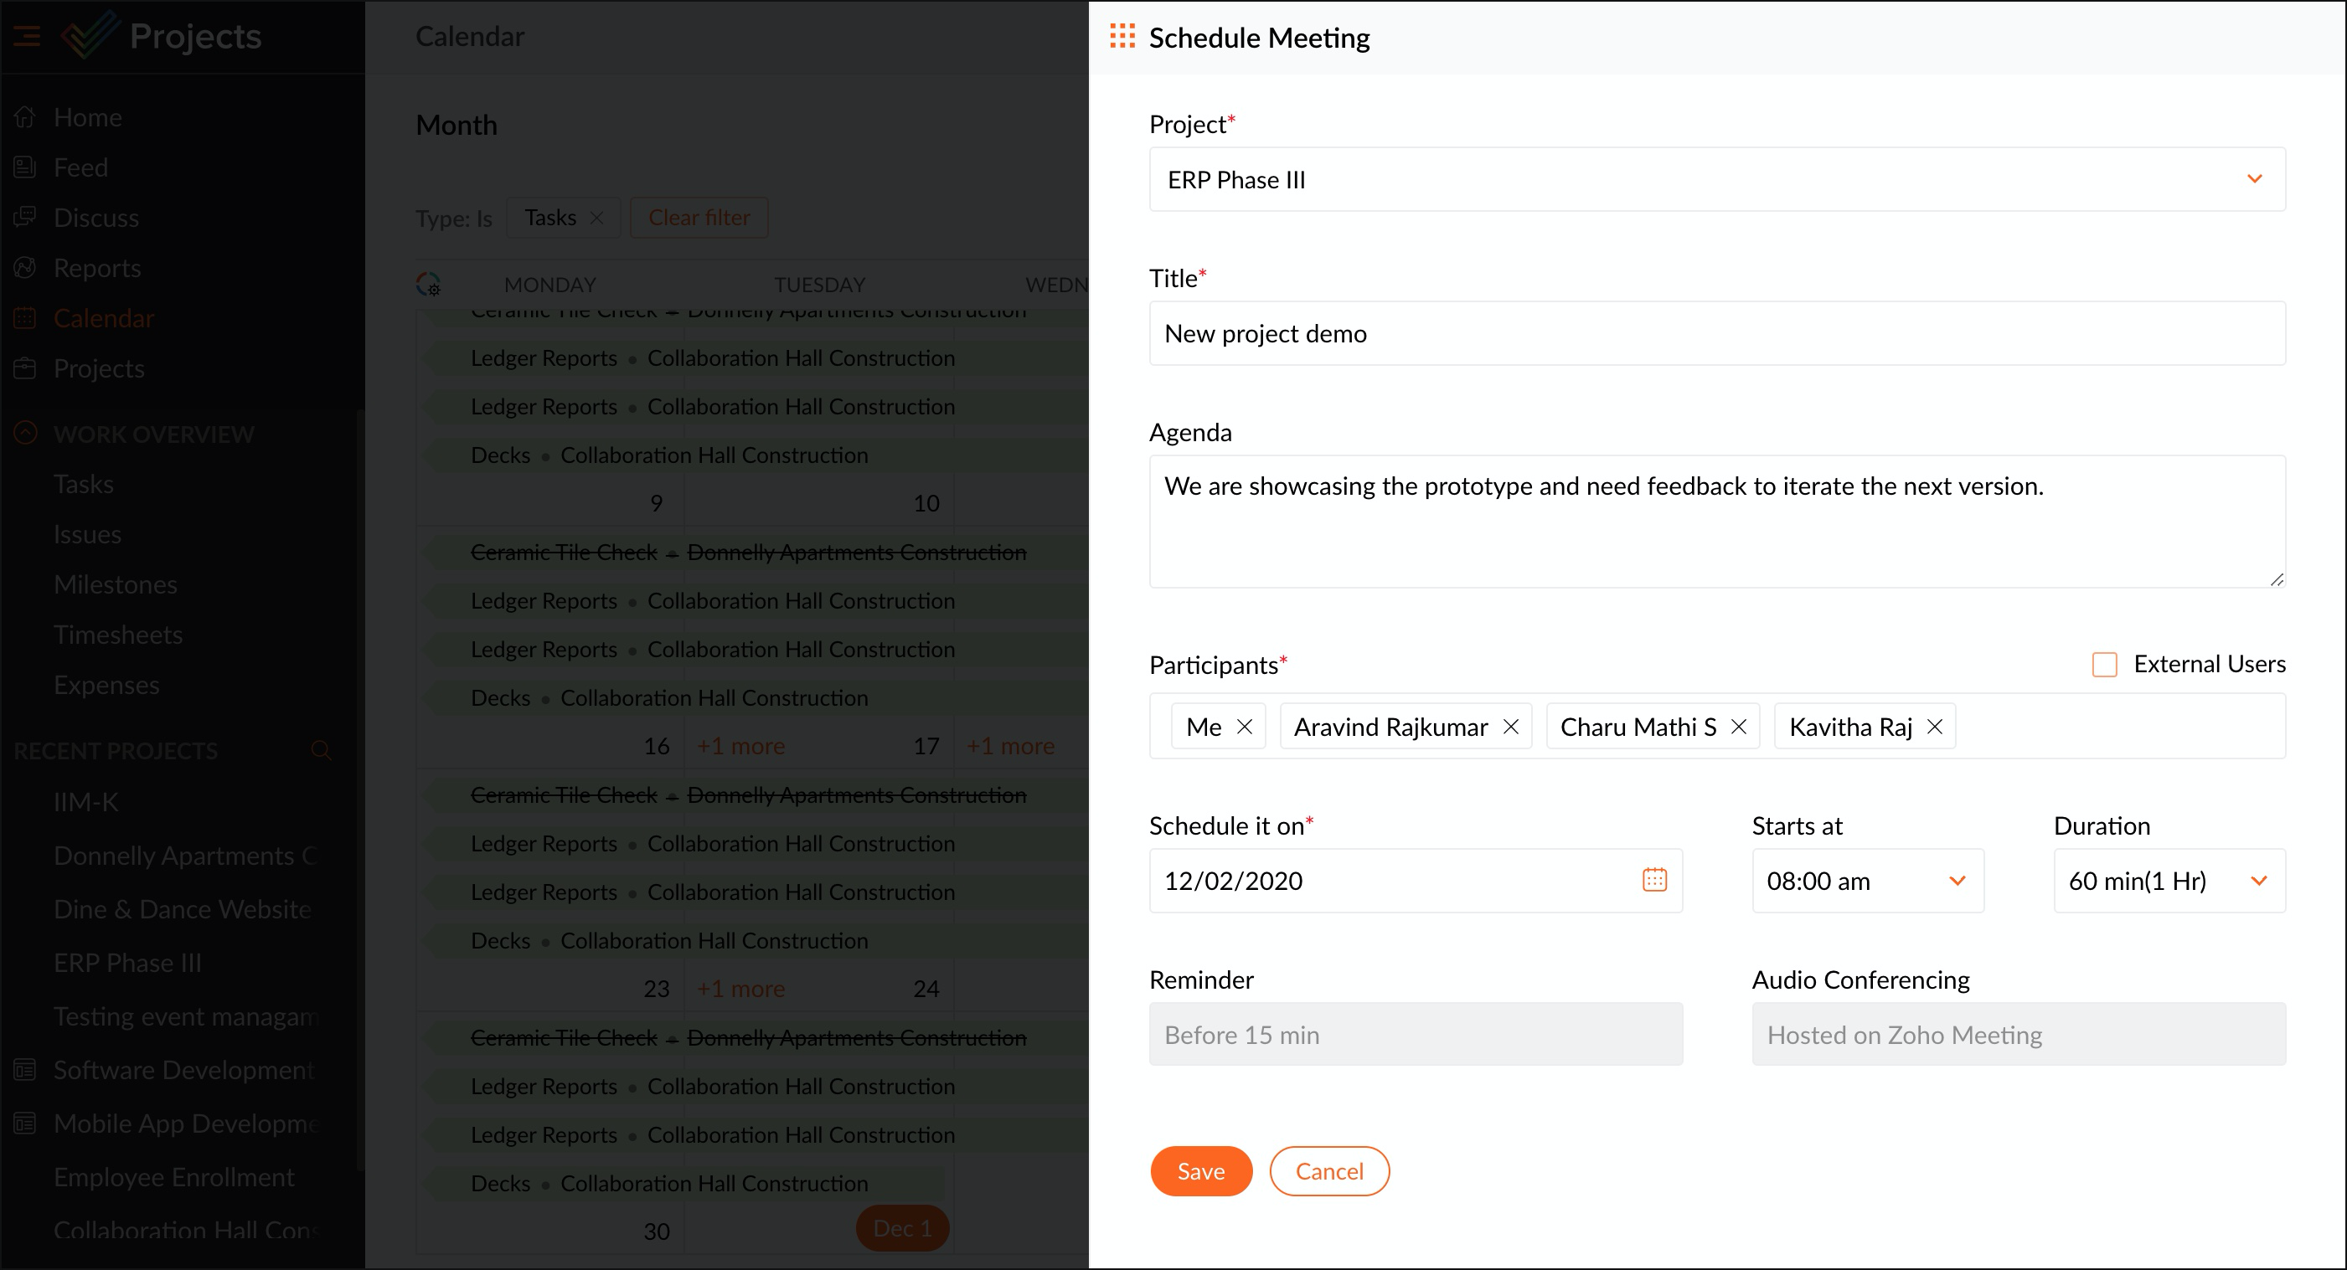Screen dimensions: 2347x1270
Task: Go to Timesheets in Work Overview
Action: [x=117, y=635]
